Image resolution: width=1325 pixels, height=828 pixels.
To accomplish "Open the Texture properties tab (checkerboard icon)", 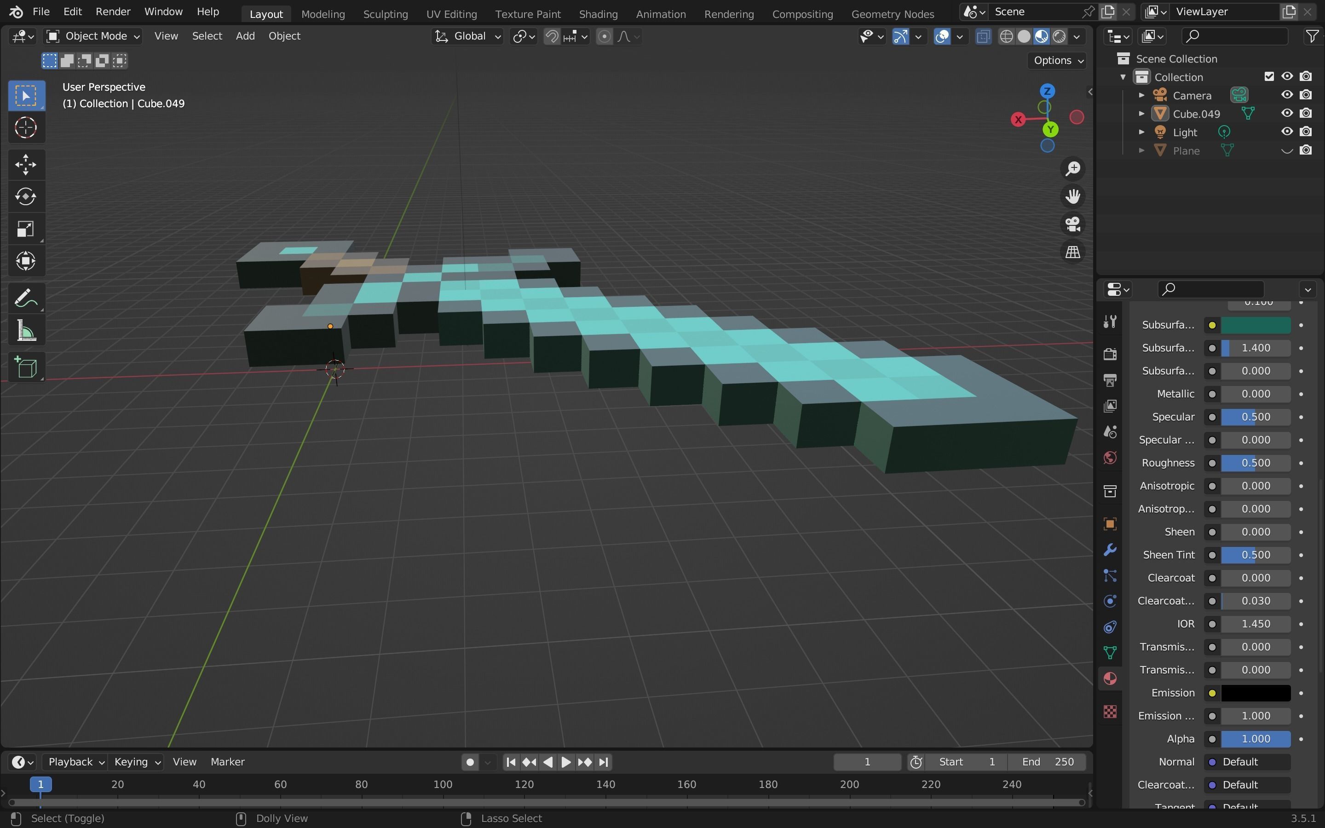I will coord(1110,712).
